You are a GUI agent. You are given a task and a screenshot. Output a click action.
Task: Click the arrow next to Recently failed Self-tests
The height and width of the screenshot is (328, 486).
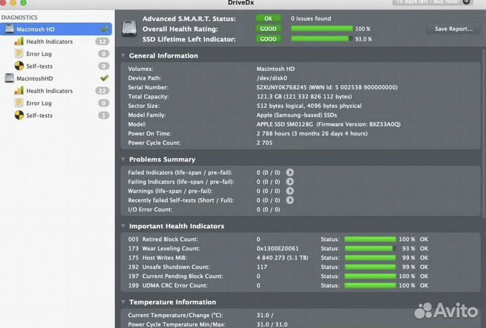(x=290, y=200)
